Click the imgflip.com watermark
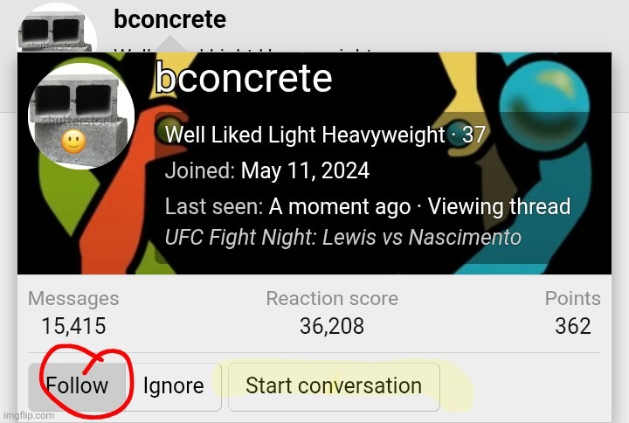The image size is (629, 423). pyautogui.click(x=29, y=416)
